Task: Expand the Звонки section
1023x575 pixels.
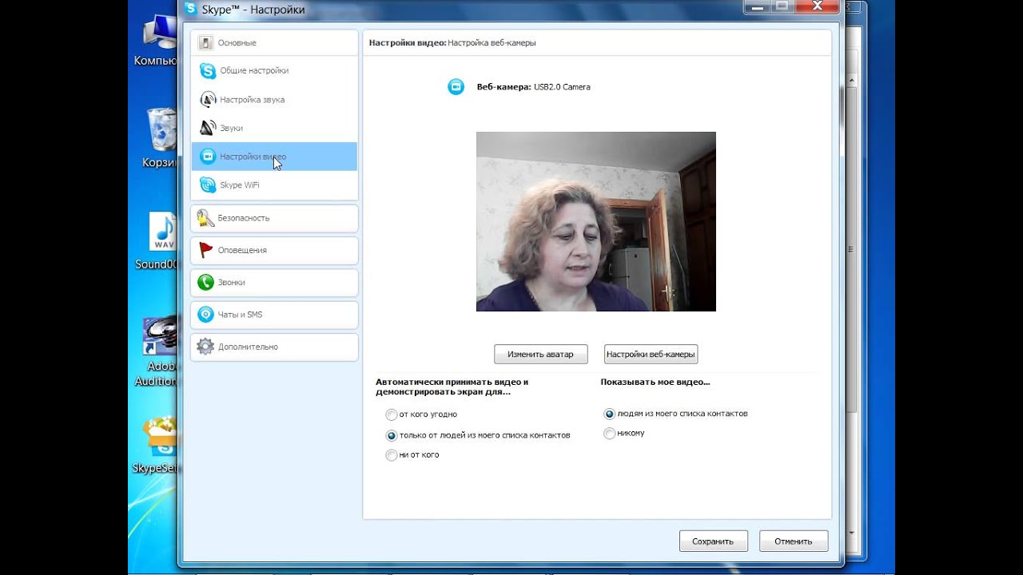Action: 274,282
